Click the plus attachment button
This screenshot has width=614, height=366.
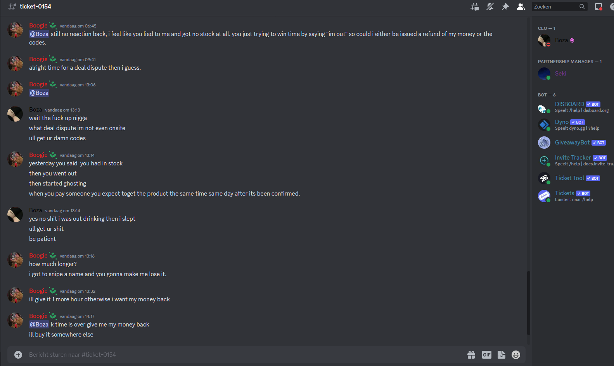[x=18, y=355]
